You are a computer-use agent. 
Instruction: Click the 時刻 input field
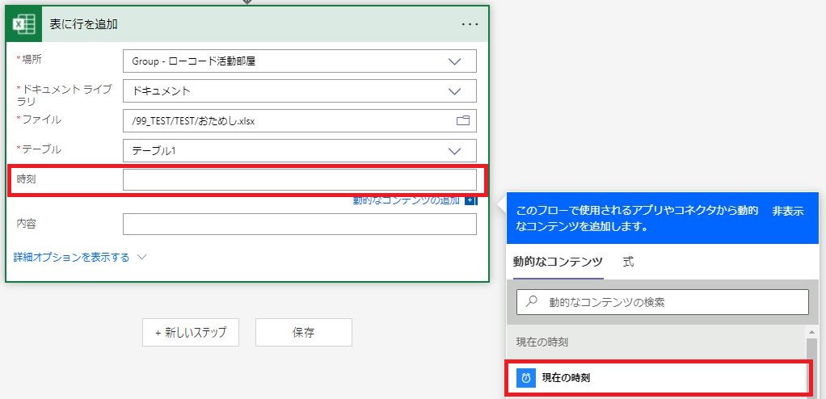(x=300, y=180)
